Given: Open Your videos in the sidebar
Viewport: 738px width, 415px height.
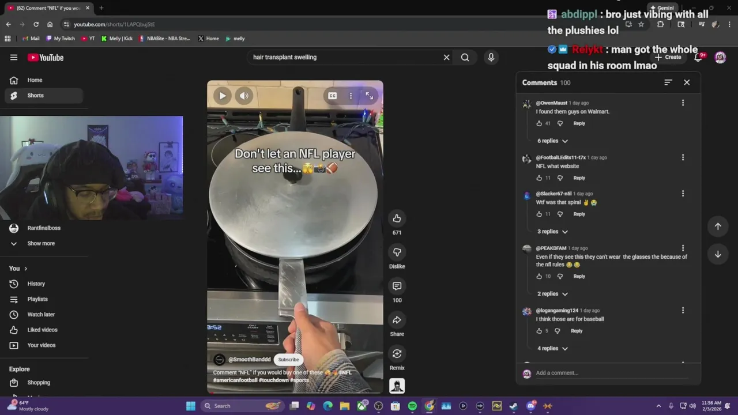Looking at the screenshot, I should 44,345.
